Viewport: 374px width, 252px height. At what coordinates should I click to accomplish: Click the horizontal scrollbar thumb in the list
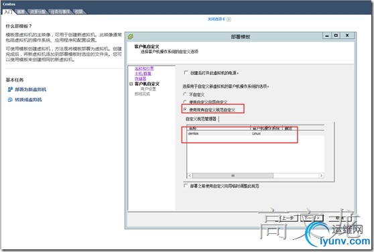[233, 176]
